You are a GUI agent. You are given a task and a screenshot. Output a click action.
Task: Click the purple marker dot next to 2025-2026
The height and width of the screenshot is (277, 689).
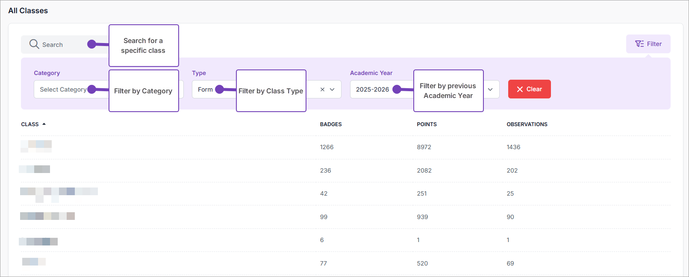[397, 89]
